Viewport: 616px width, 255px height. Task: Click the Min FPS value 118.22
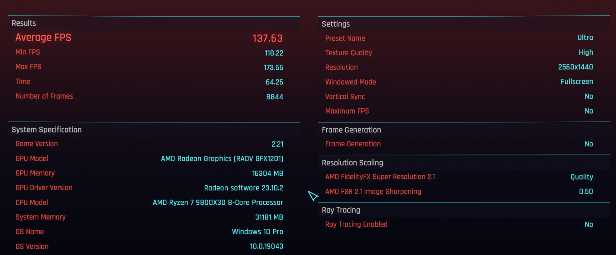(274, 53)
